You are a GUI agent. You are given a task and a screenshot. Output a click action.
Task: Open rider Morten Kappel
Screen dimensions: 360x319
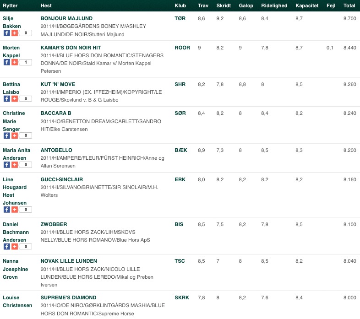tap(11, 52)
